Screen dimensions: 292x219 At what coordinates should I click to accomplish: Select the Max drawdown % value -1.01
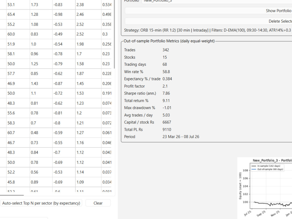(167, 108)
